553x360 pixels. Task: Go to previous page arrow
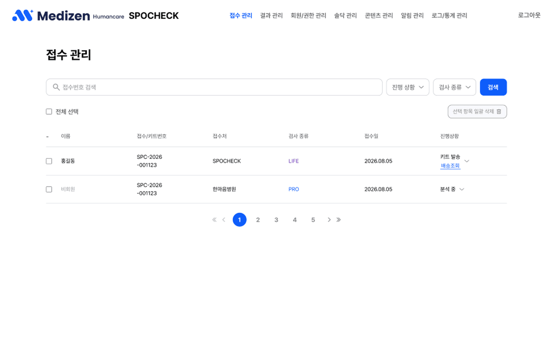tap(224, 220)
